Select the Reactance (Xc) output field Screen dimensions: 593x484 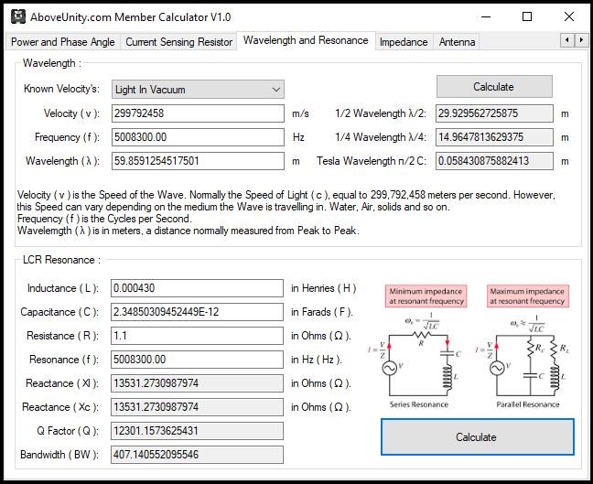point(197,407)
